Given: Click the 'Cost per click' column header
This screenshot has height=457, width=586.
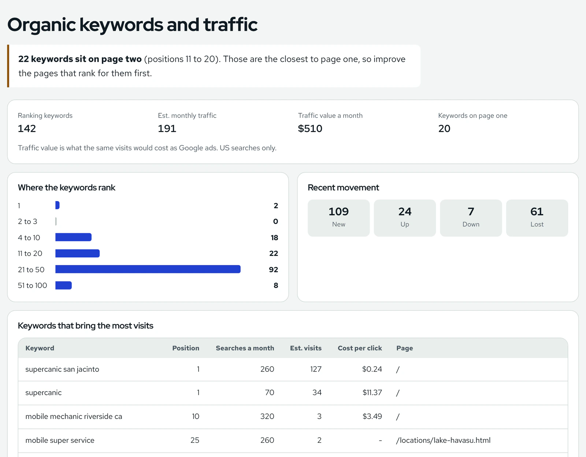Looking at the screenshot, I should point(360,348).
